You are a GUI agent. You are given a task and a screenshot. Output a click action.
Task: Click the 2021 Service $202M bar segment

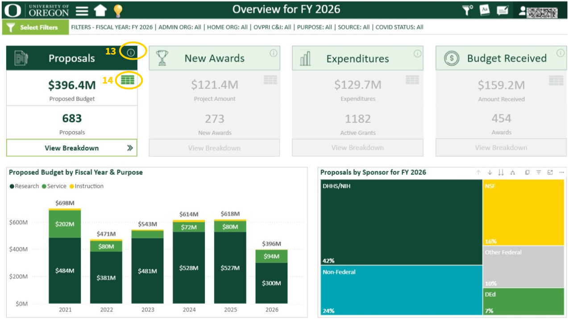(65, 224)
